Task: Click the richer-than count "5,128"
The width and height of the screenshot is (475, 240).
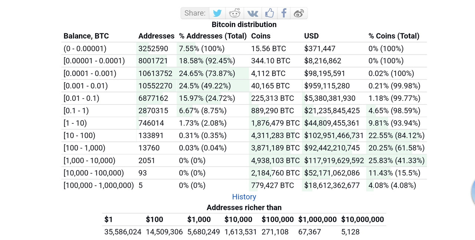Action: (350, 232)
